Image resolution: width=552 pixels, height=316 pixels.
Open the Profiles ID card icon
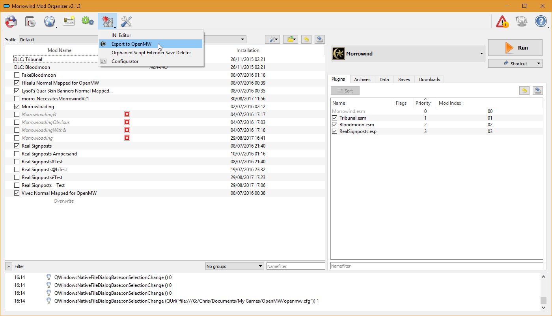69,21
